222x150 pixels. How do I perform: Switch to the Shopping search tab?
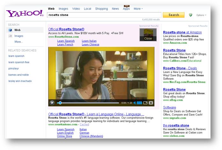click(x=101, y=9)
